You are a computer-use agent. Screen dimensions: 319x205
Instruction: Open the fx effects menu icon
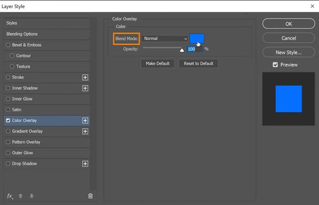coord(10,196)
